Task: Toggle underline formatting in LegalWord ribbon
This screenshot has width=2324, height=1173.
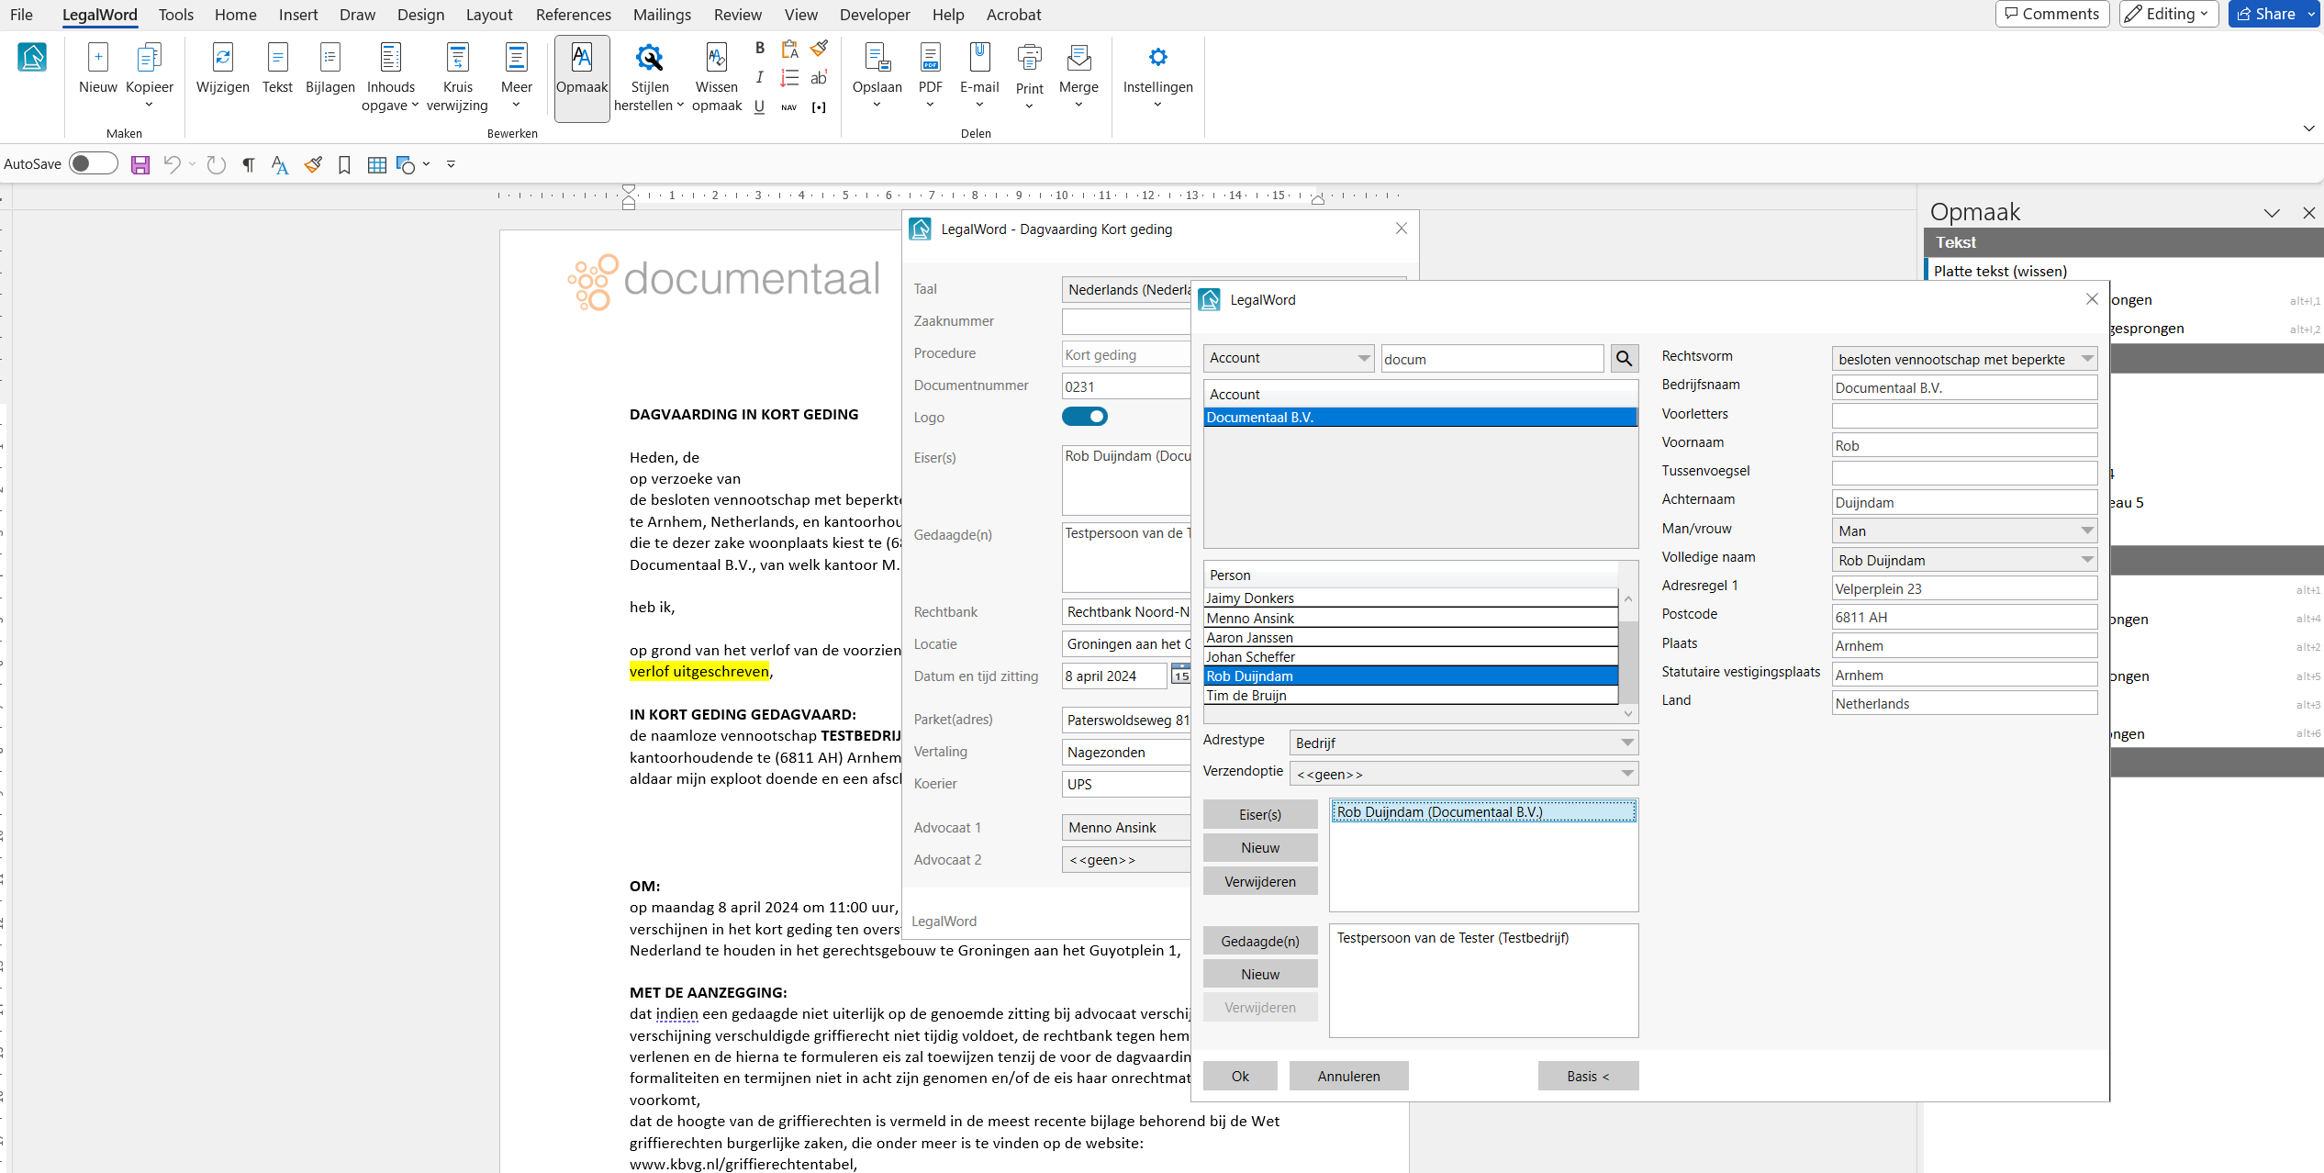Action: pos(759,106)
